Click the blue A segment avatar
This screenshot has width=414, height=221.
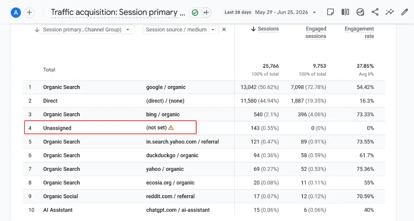tap(16, 13)
